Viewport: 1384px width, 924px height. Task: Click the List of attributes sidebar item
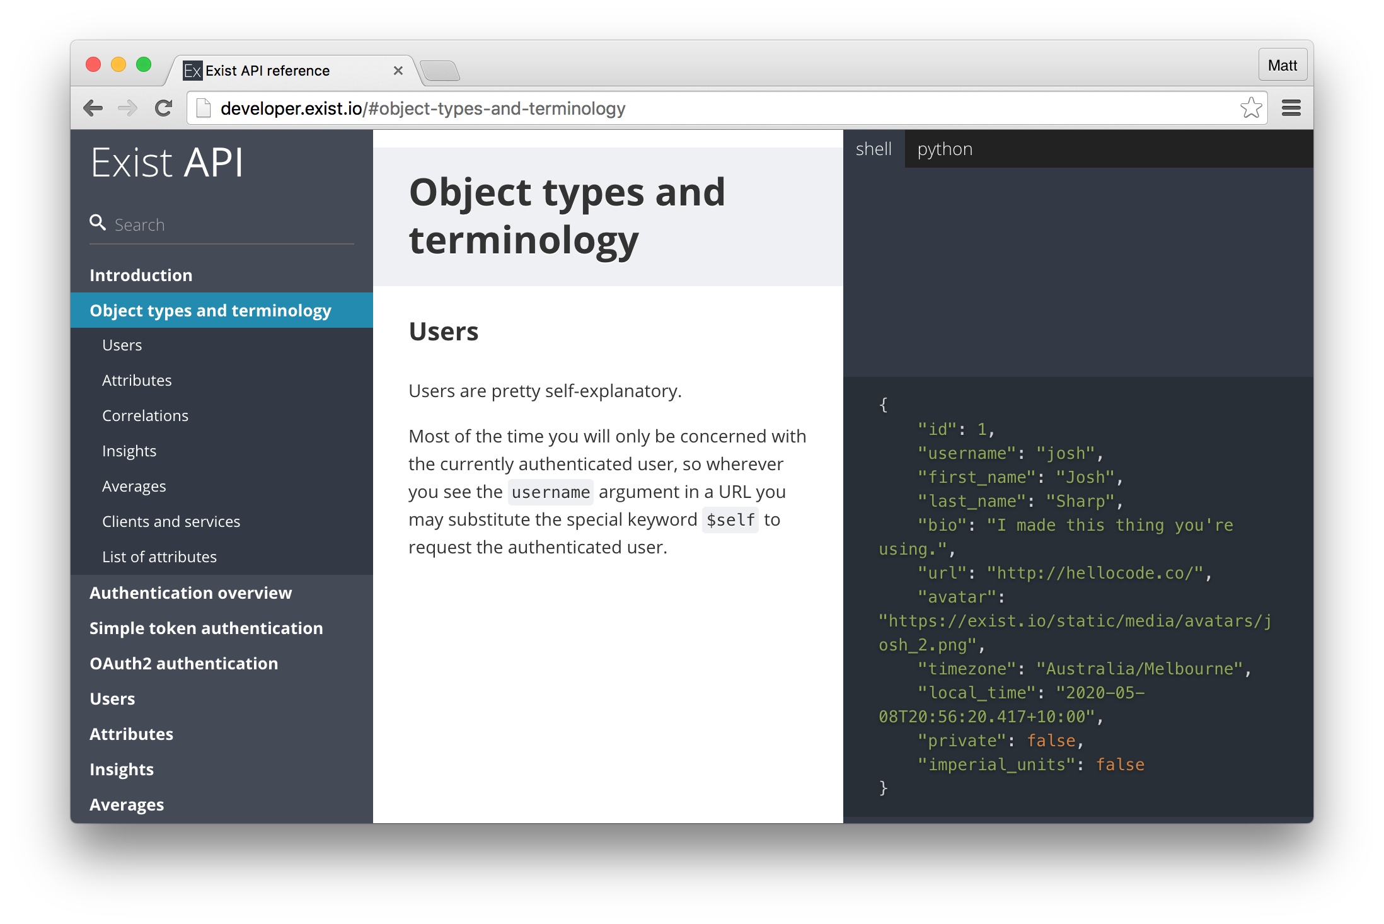(158, 557)
